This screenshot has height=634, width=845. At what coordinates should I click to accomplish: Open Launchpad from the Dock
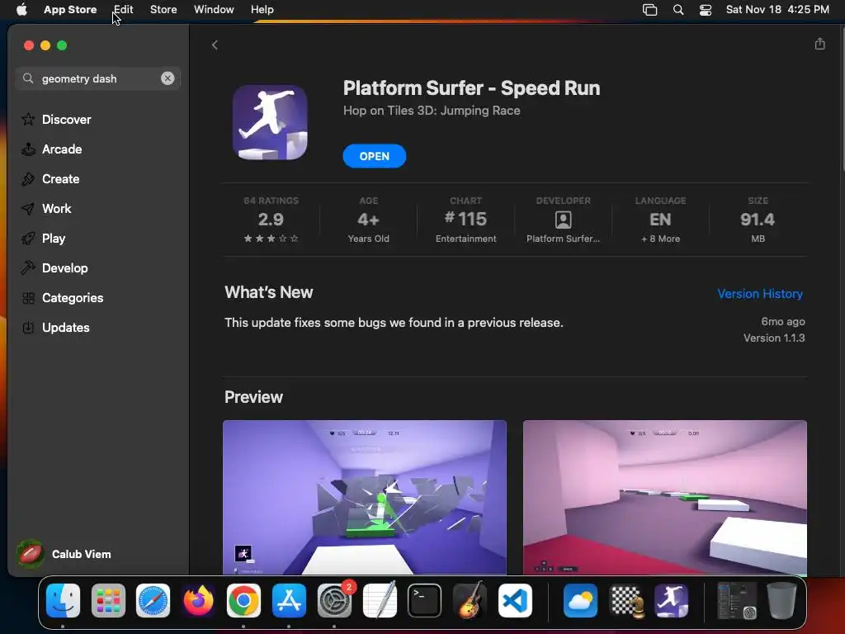pyautogui.click(x=108, y=600)
